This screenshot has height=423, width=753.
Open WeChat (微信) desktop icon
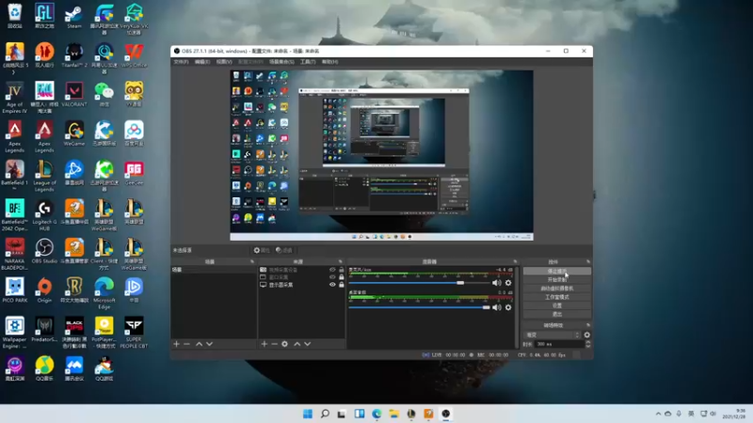point(104,95)
